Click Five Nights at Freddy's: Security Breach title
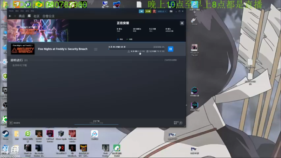 click(x=63, y=49)
